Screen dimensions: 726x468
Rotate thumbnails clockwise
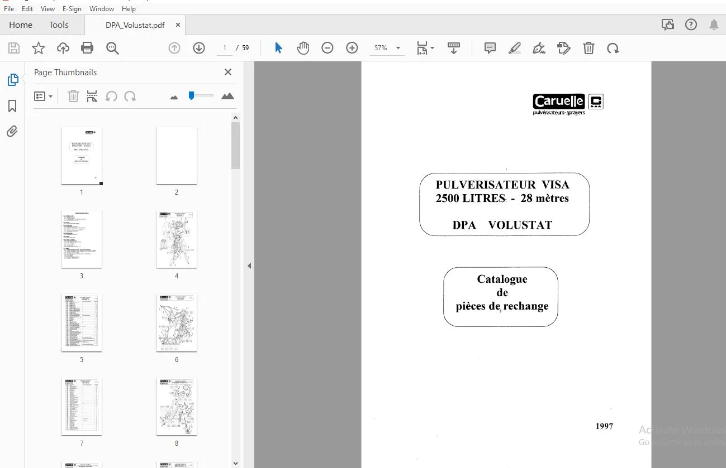pyautogui.click(x=130, y=96)
